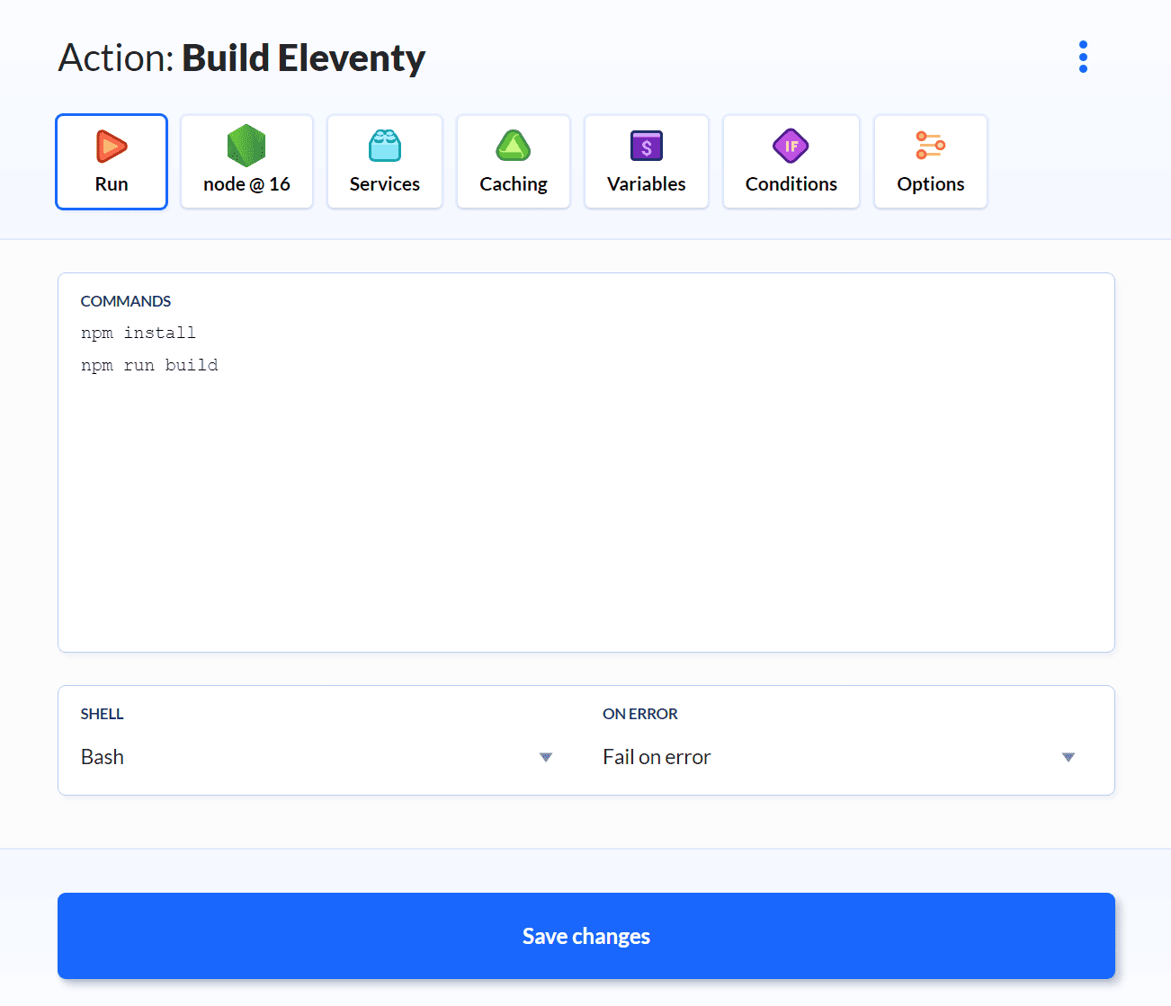Switch to the Variables tab
Image resolution: width=1171 pixels, height=1006 pixels.
(646, 162)
